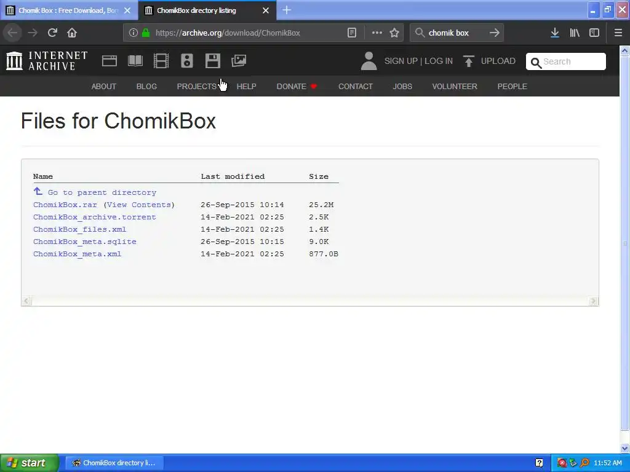Click the listing's horizontal scroll right arrow
630x472 pixels.
click(x=593, y=301)
